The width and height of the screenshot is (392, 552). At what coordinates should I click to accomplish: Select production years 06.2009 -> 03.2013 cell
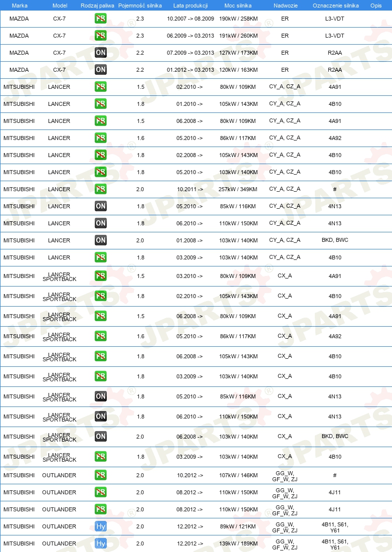coord(190,36)
